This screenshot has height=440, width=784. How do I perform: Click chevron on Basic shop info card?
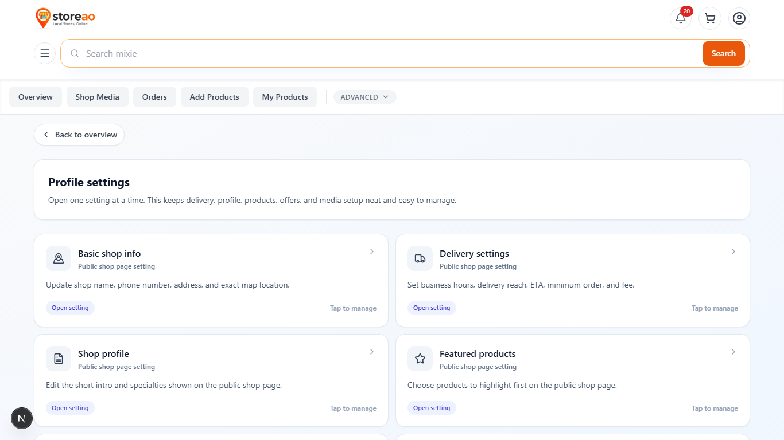pyautogui.click(x=372, y=252)
